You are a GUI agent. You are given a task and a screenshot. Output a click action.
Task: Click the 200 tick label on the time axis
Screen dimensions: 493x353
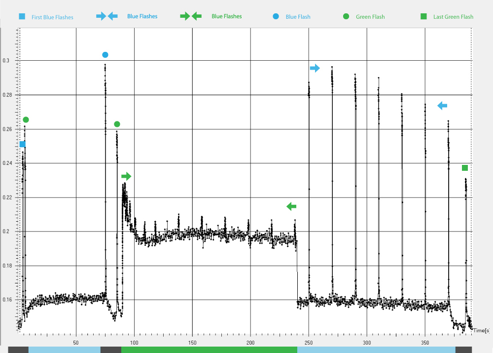click(250, 342)
